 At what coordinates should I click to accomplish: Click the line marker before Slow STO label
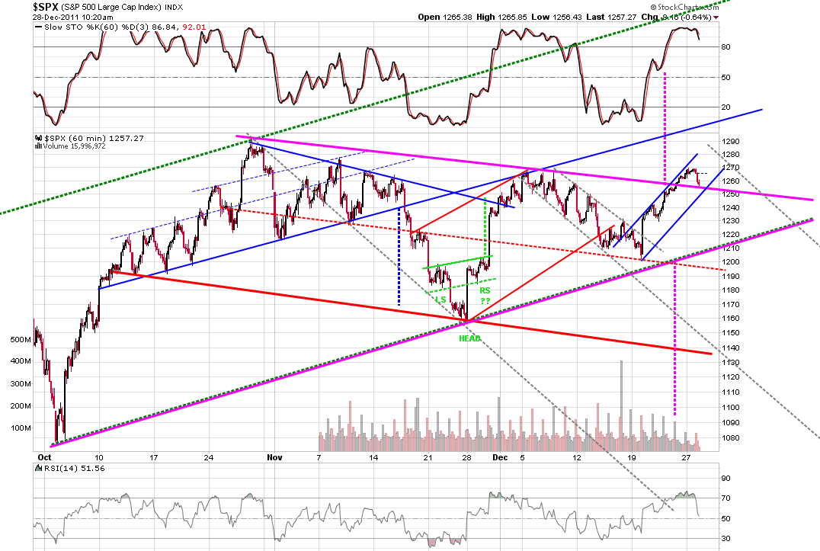click(38, 27)
